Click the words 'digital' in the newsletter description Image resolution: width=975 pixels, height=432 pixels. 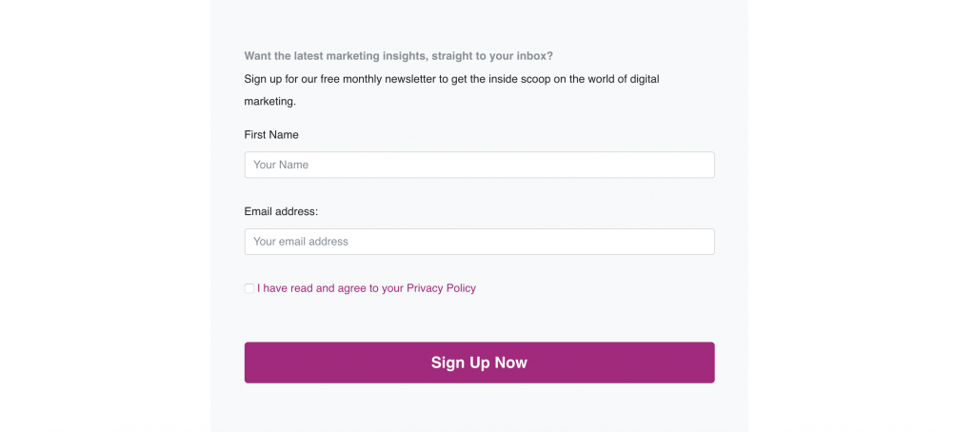click(645, 79)
